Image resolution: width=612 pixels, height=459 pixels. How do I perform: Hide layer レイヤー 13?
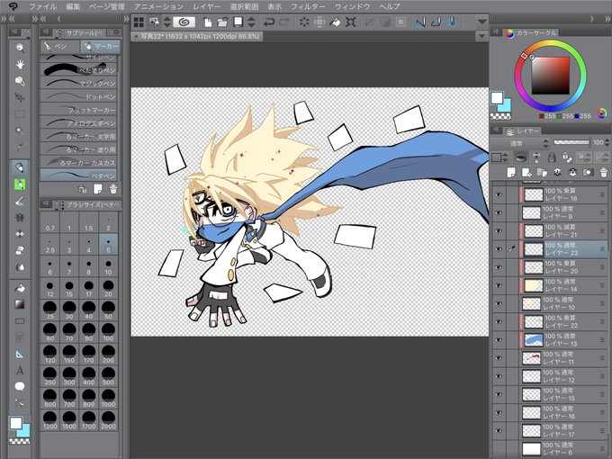(499, 340)
